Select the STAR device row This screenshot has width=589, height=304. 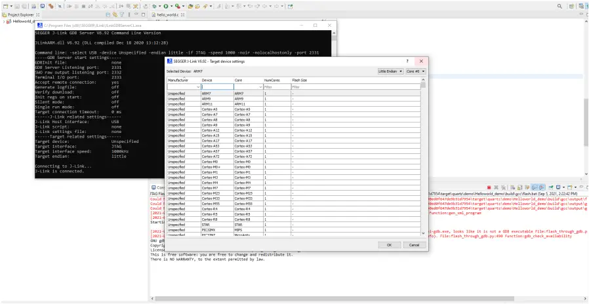point(294,225)
